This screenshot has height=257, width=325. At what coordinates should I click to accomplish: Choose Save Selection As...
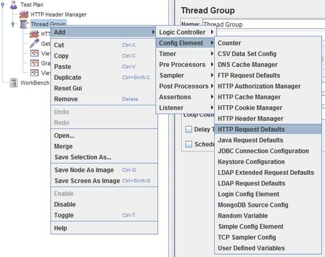(104, 157)
